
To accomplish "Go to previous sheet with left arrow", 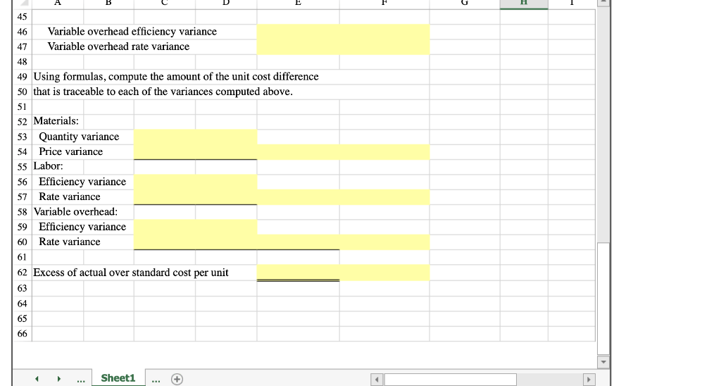I will [37, 379].
